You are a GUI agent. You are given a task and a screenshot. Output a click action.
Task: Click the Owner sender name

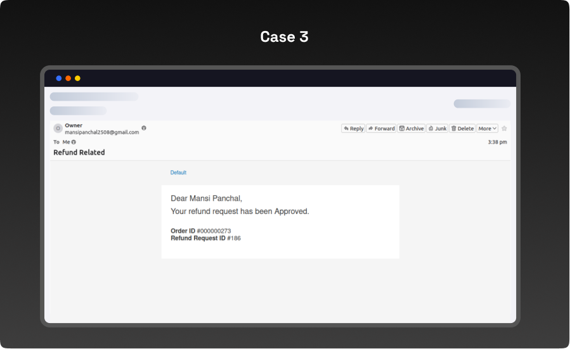[74, 125]
